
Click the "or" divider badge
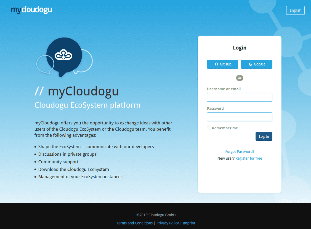point(240,78)
